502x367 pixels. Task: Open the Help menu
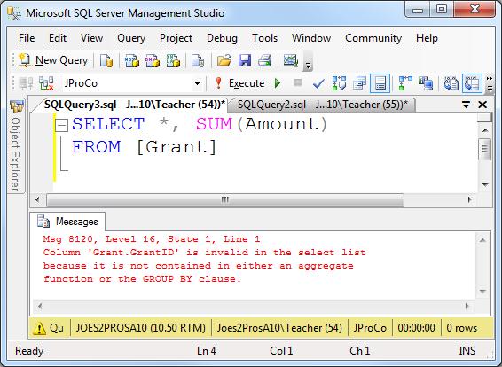(427, 38)
